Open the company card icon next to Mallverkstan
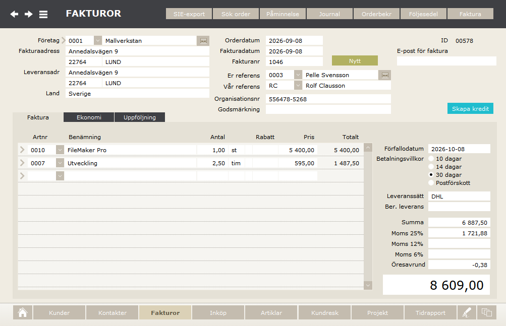This screenshot has width=506, height=326. click(203, 41)
